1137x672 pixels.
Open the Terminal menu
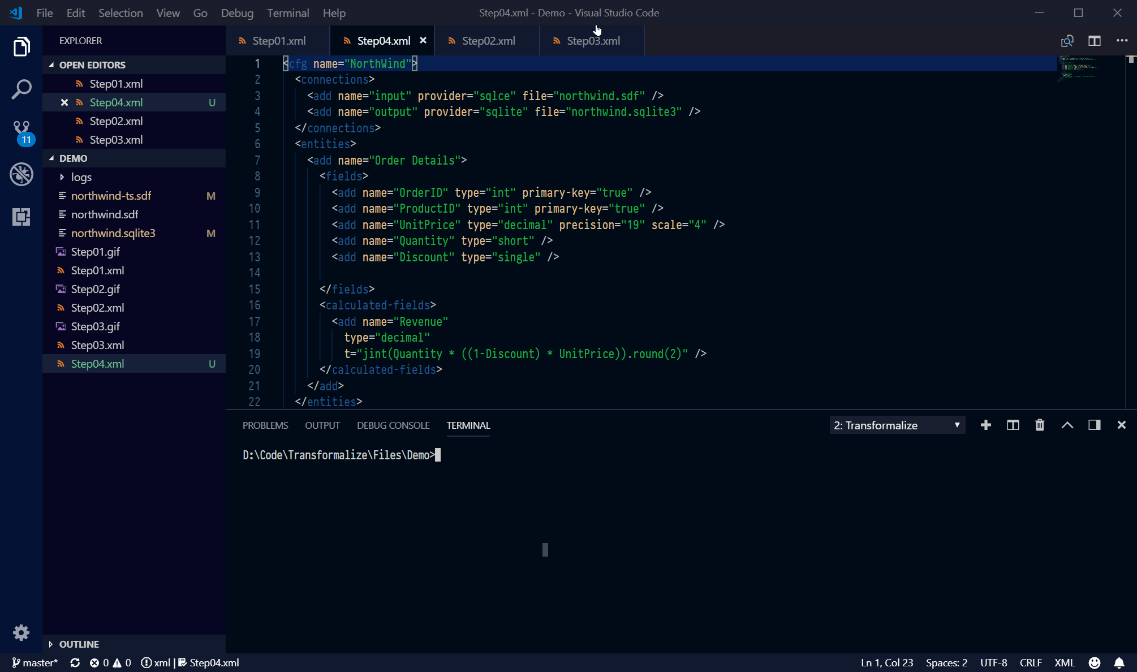pos(288,13)
